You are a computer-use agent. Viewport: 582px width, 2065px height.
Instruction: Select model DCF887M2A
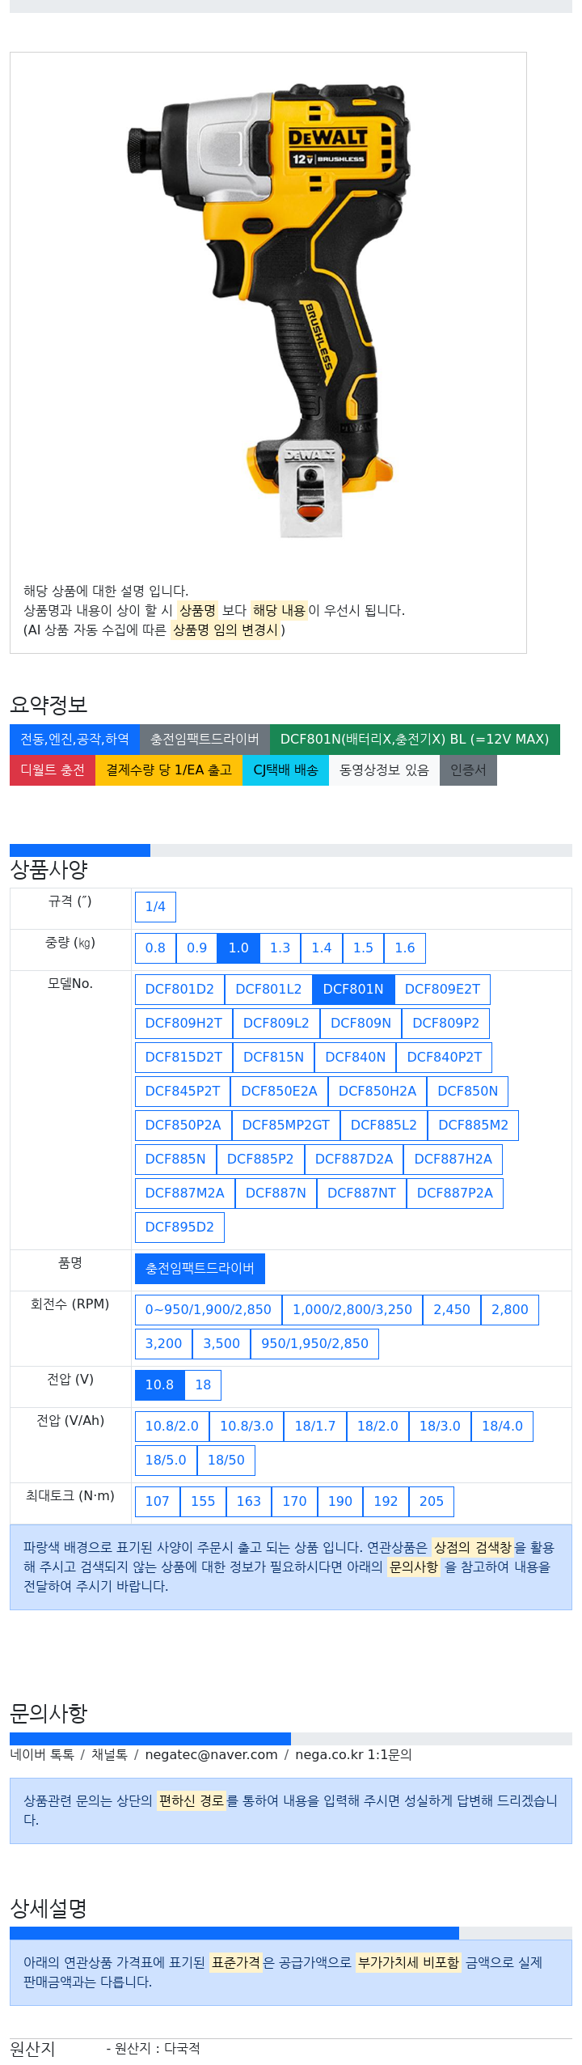point(185,1193)
